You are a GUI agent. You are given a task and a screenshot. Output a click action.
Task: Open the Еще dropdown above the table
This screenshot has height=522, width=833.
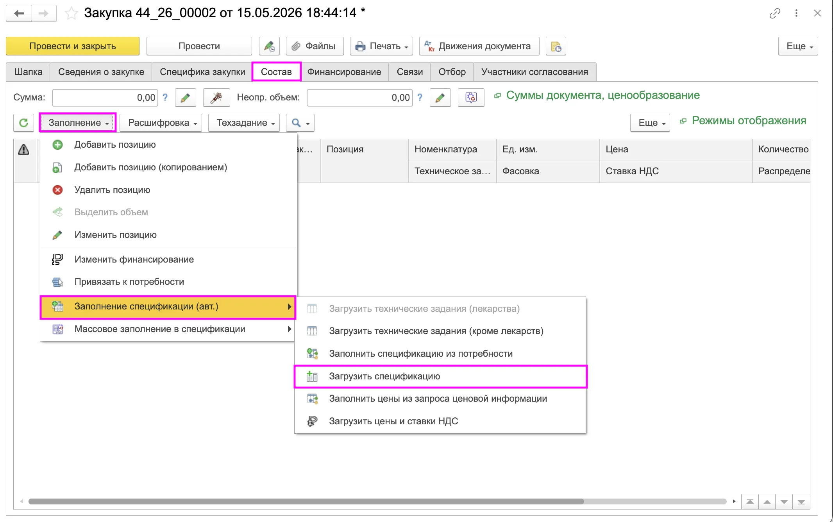pos(650,123)
